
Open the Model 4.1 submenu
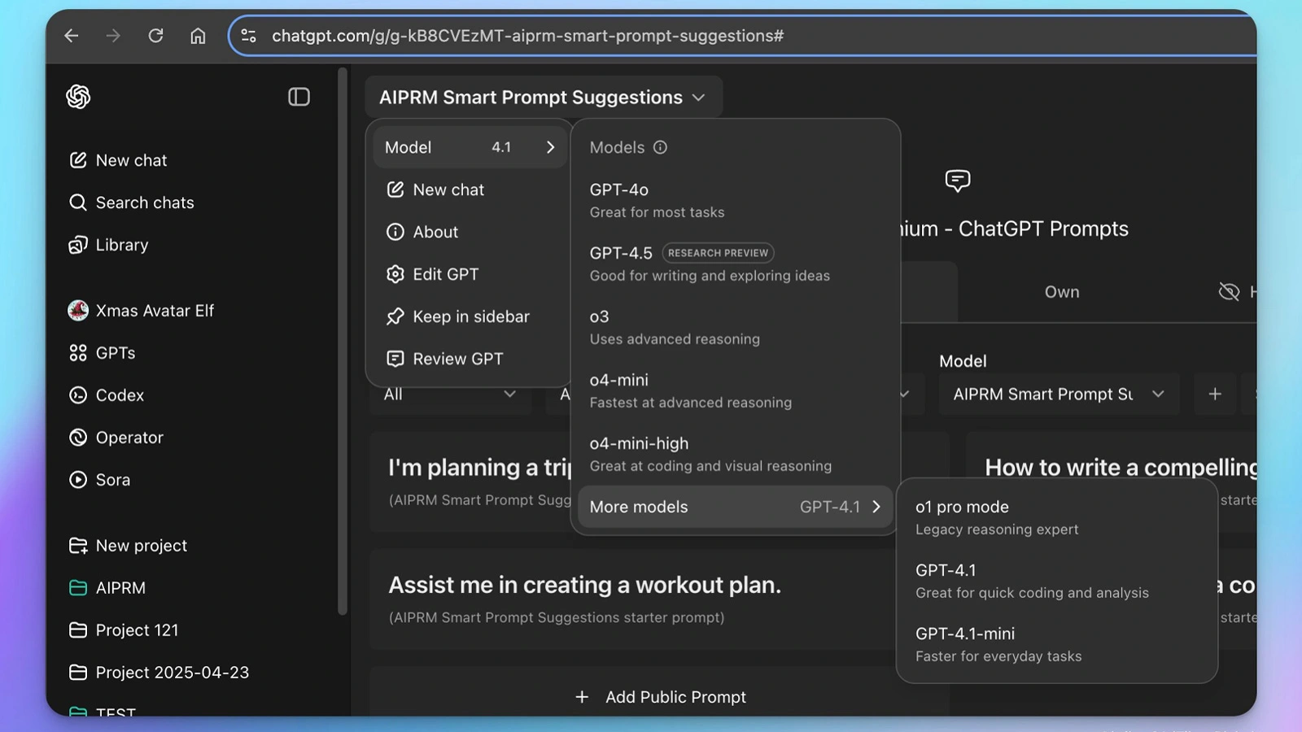[x=470, y=147]
